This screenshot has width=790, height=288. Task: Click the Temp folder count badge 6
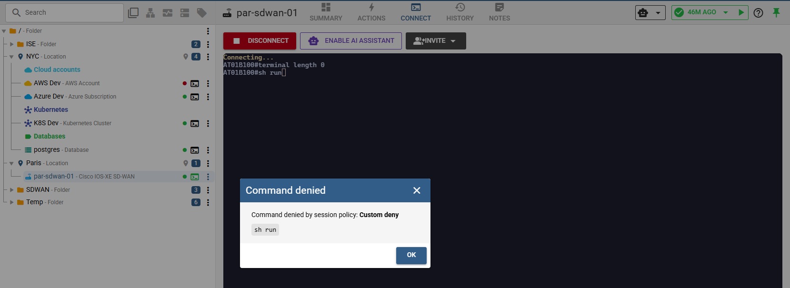click(196, 202)
